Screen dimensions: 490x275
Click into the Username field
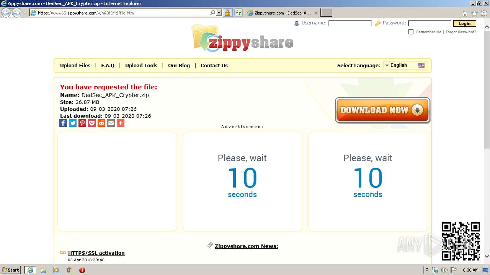click(350, 23)
